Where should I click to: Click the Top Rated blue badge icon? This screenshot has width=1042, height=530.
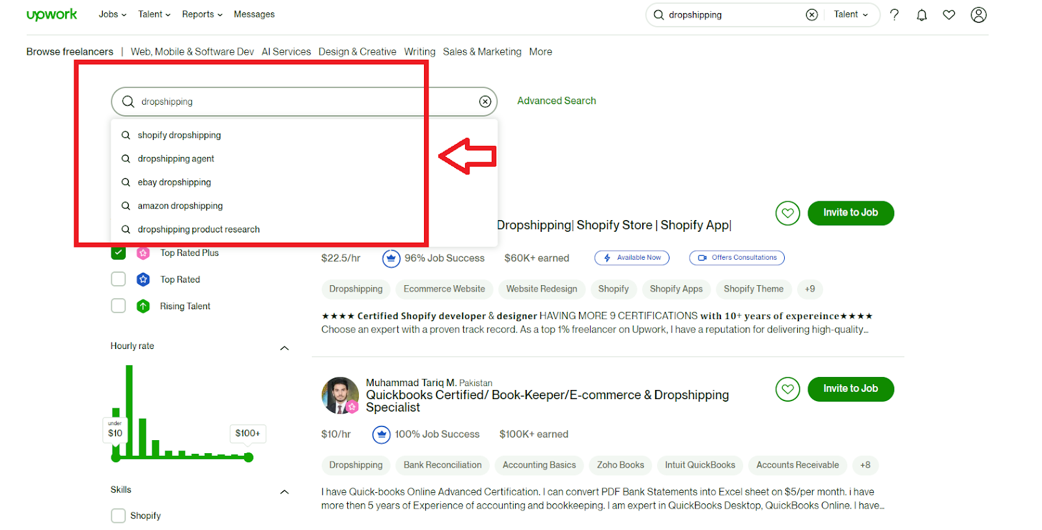pos(143,279)
